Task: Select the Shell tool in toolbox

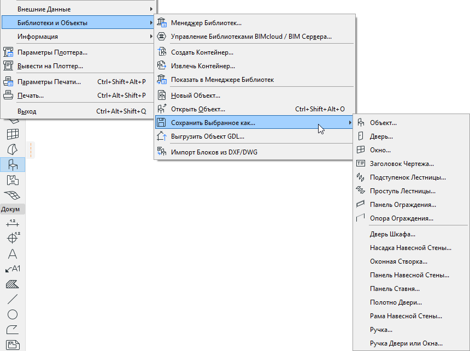Action: point(13,149)
